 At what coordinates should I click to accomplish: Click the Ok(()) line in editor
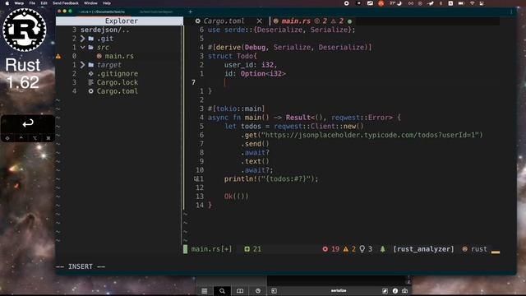coord(236,197)
